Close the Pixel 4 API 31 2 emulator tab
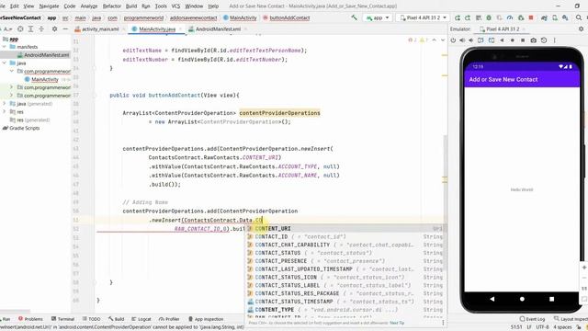The width and height of the screenshot is (588, 331). pyautogui.click(x=524, y=29)
